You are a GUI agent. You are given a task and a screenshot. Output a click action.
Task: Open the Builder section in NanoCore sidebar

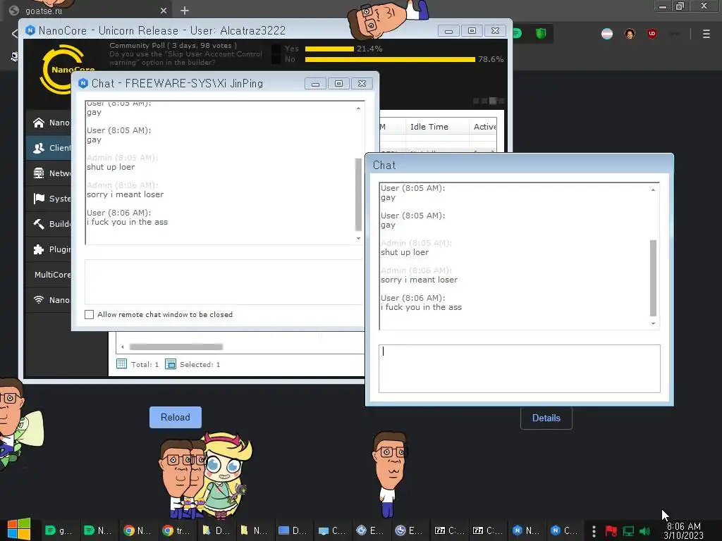click(49, 223)
